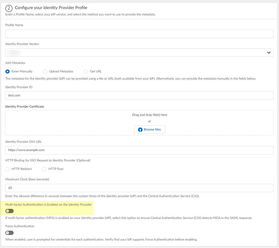Click the 'Identity Provider Certificate' label
Screen dimensions: 279x248
pos(25,106)
